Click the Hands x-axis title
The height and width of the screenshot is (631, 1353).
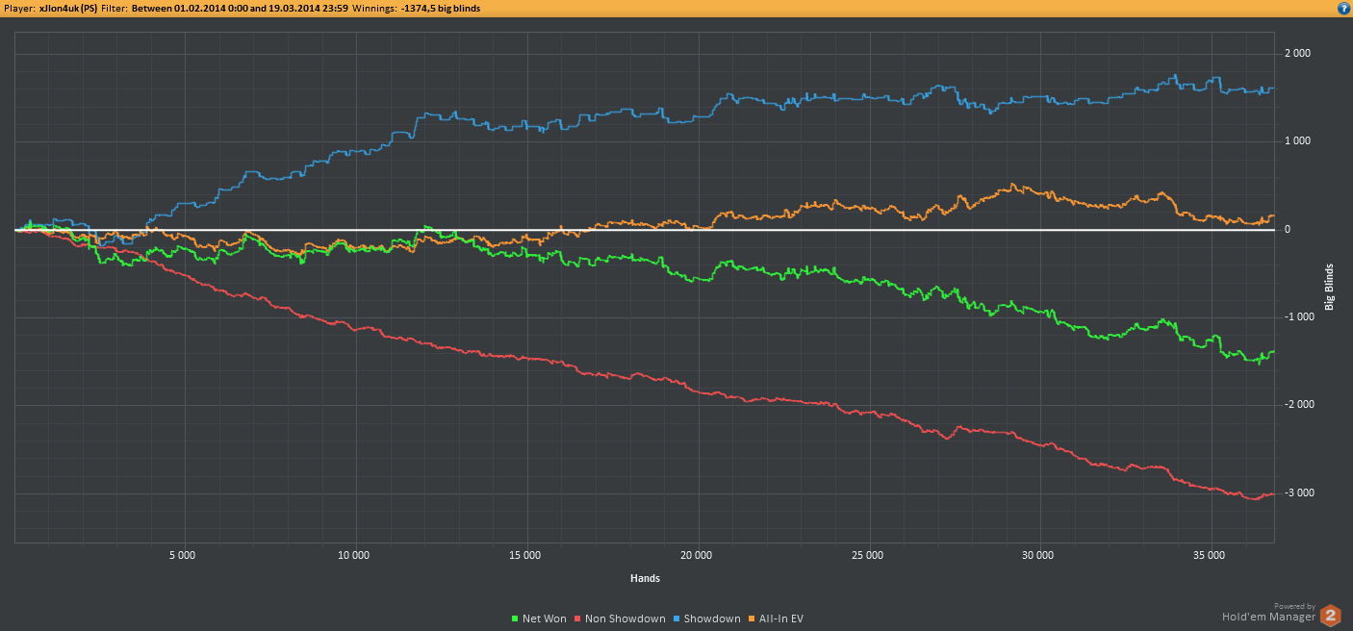click(645, 578)
